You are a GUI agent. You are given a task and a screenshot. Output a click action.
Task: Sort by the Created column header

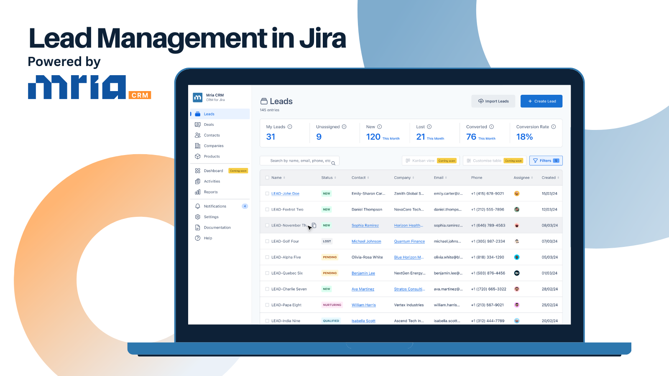(x=550, y=178)
